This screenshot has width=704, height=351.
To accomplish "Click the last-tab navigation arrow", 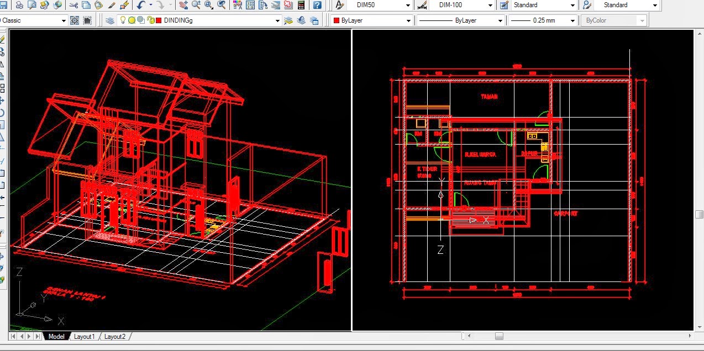I will coord(37,336).
